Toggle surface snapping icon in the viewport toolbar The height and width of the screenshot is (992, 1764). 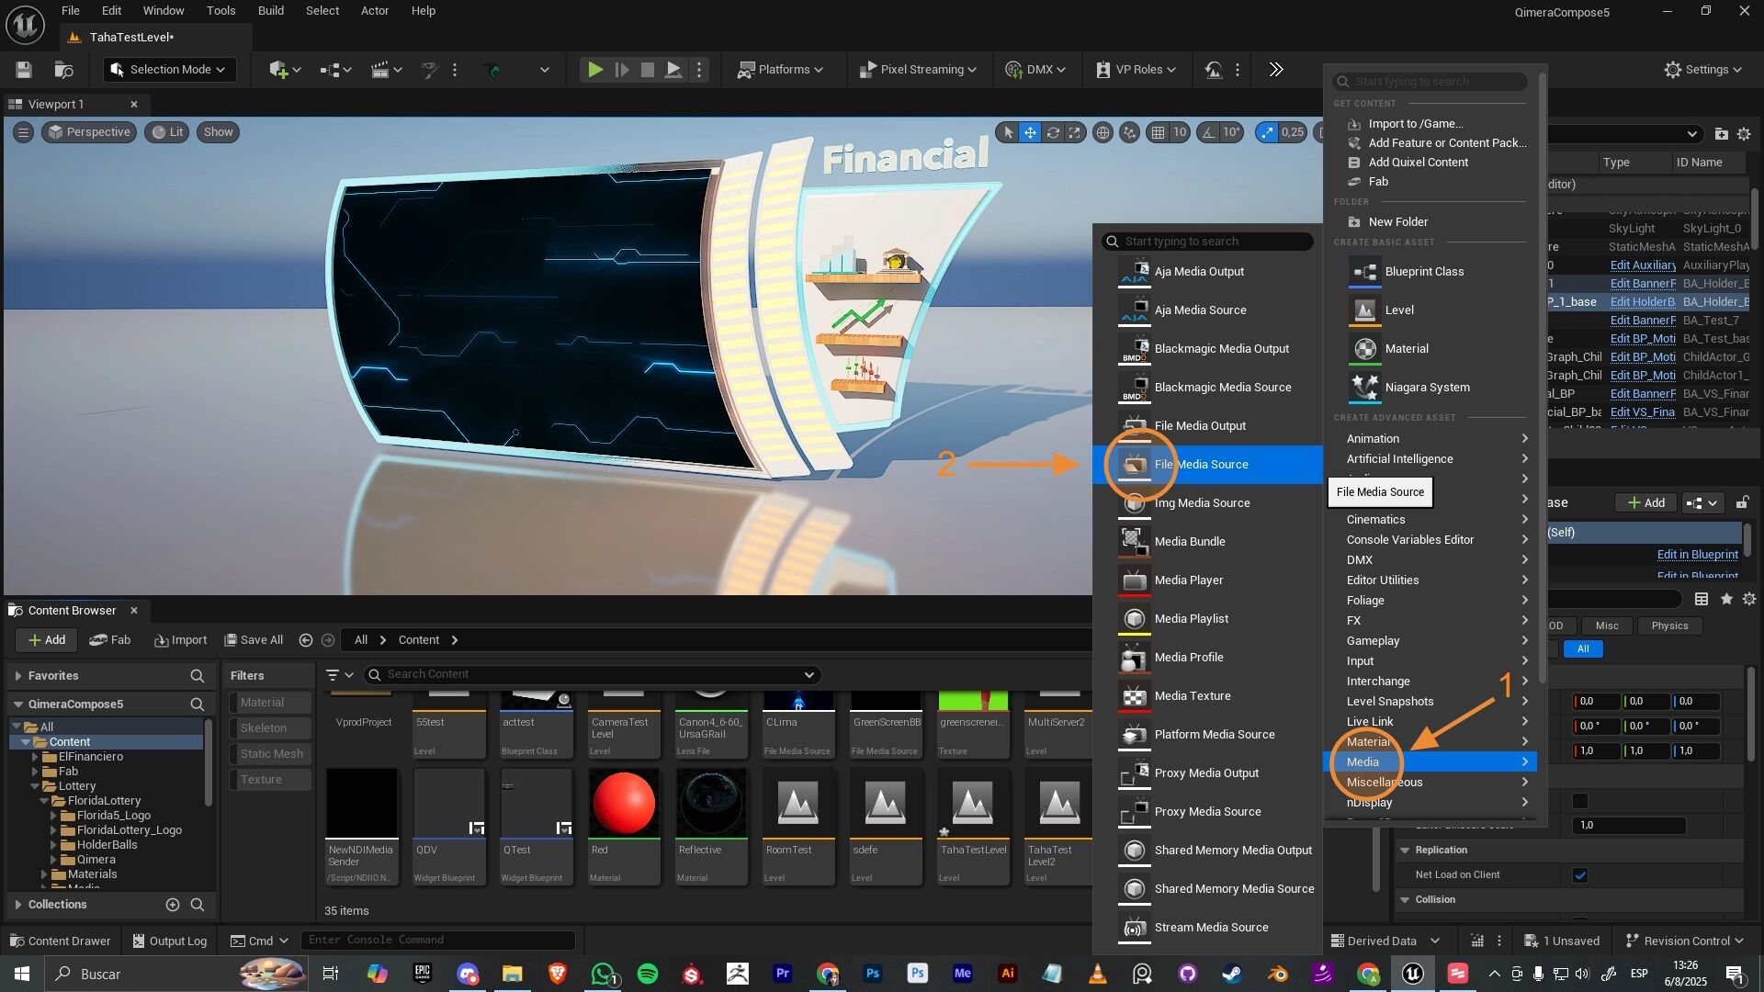(x=1129, y=132)
